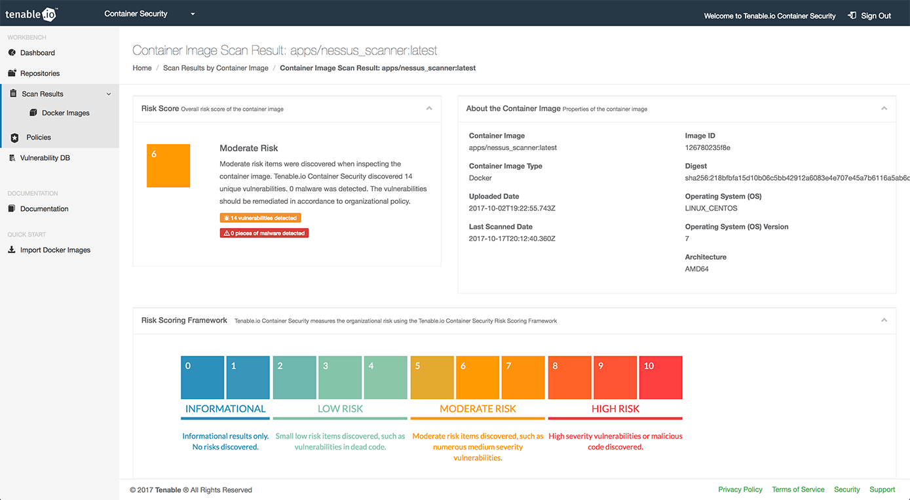Click the Policies shield icon
910x500 pixels.
[x=15, y=138]
